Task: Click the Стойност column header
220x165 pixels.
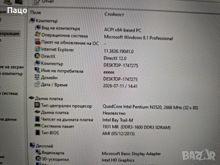Action: pyautogui.click(x=114, y=14)
